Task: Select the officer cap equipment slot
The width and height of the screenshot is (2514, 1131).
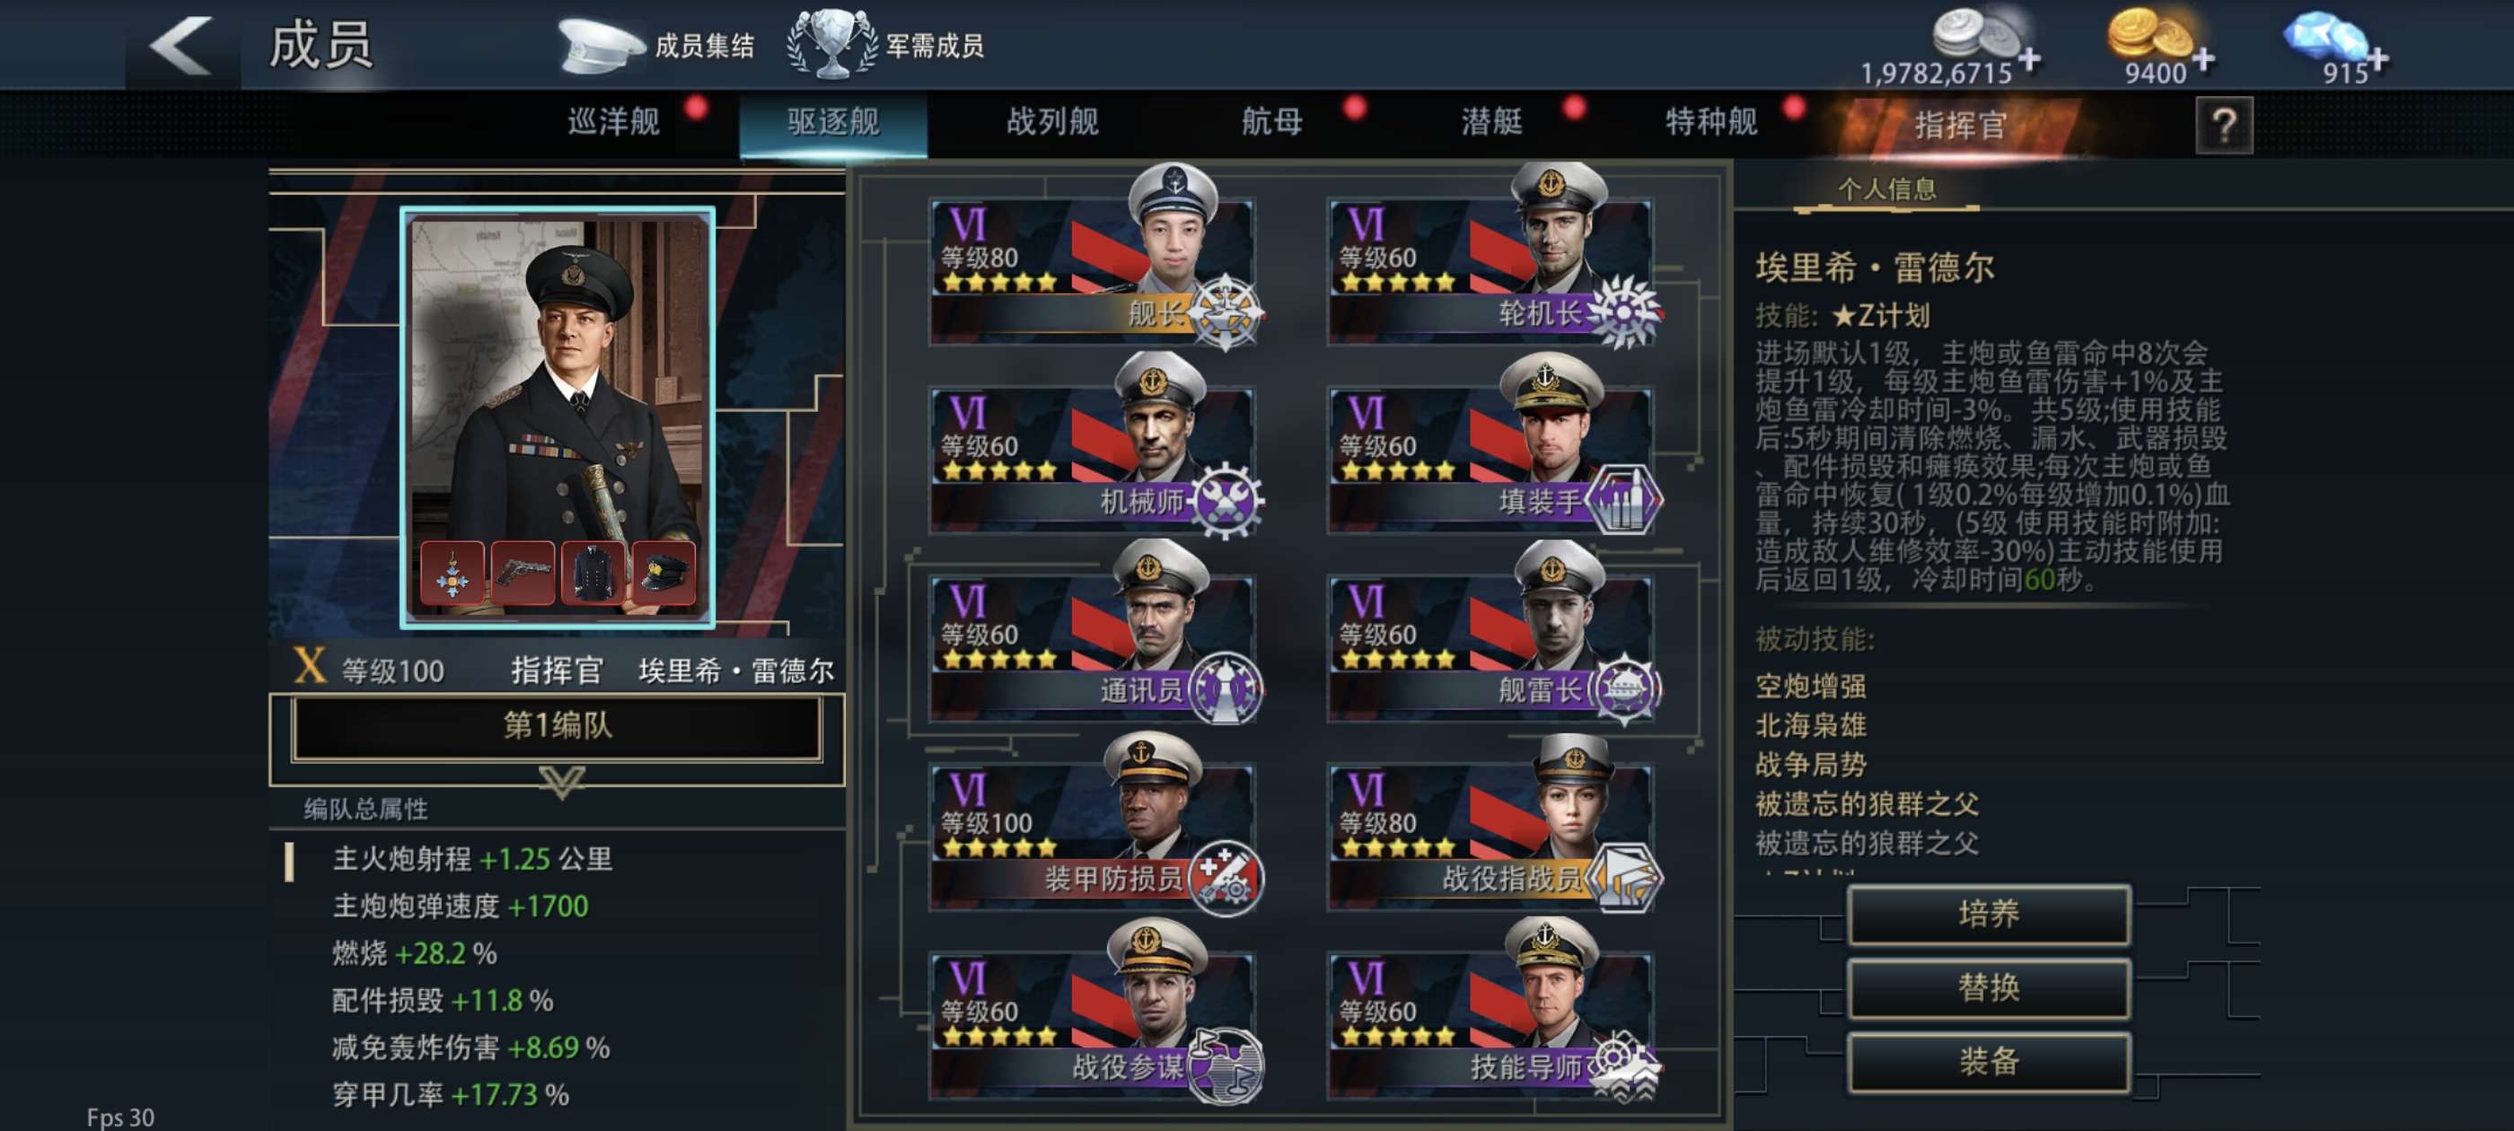Action: pos(663,572)
